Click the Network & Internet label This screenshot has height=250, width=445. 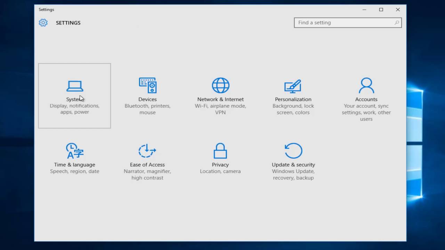(220, 99)
